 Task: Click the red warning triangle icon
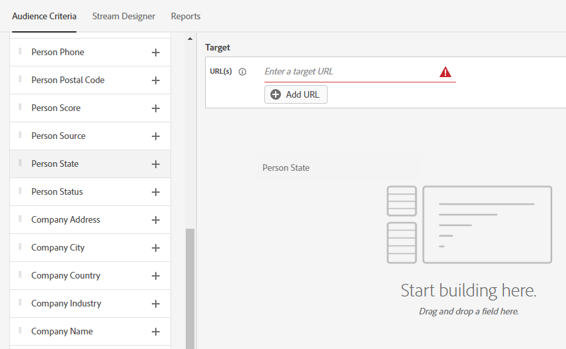coord(445,72)
